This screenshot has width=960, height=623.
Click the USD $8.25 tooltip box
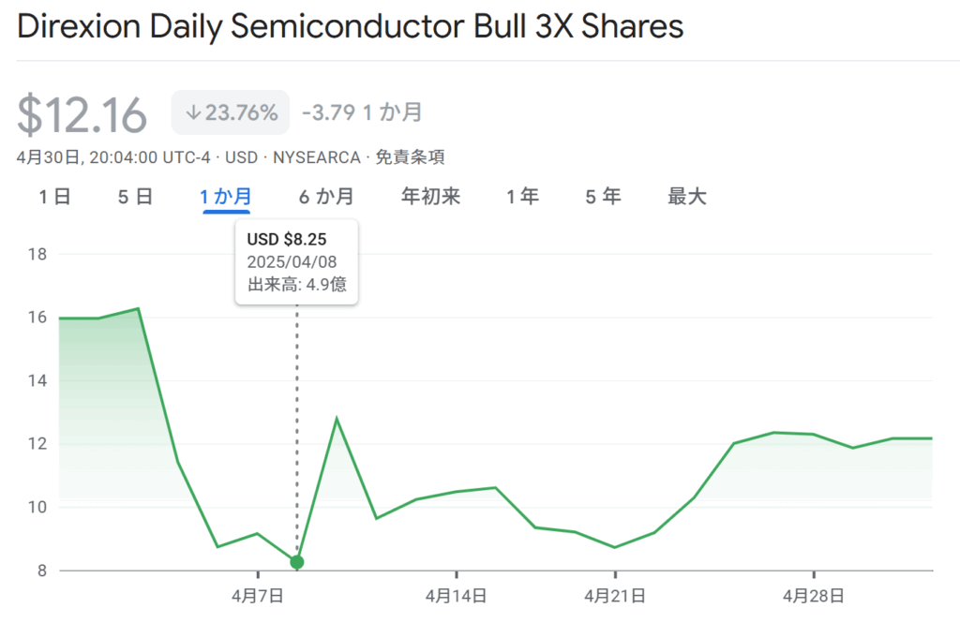click(x=296, y=262)
